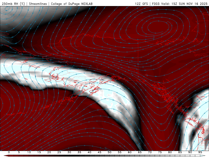Click 'College of DuPage NEXLAB' text
This screenshot has width=209, height=157.
pyautogui.click(x=72, y=4)
